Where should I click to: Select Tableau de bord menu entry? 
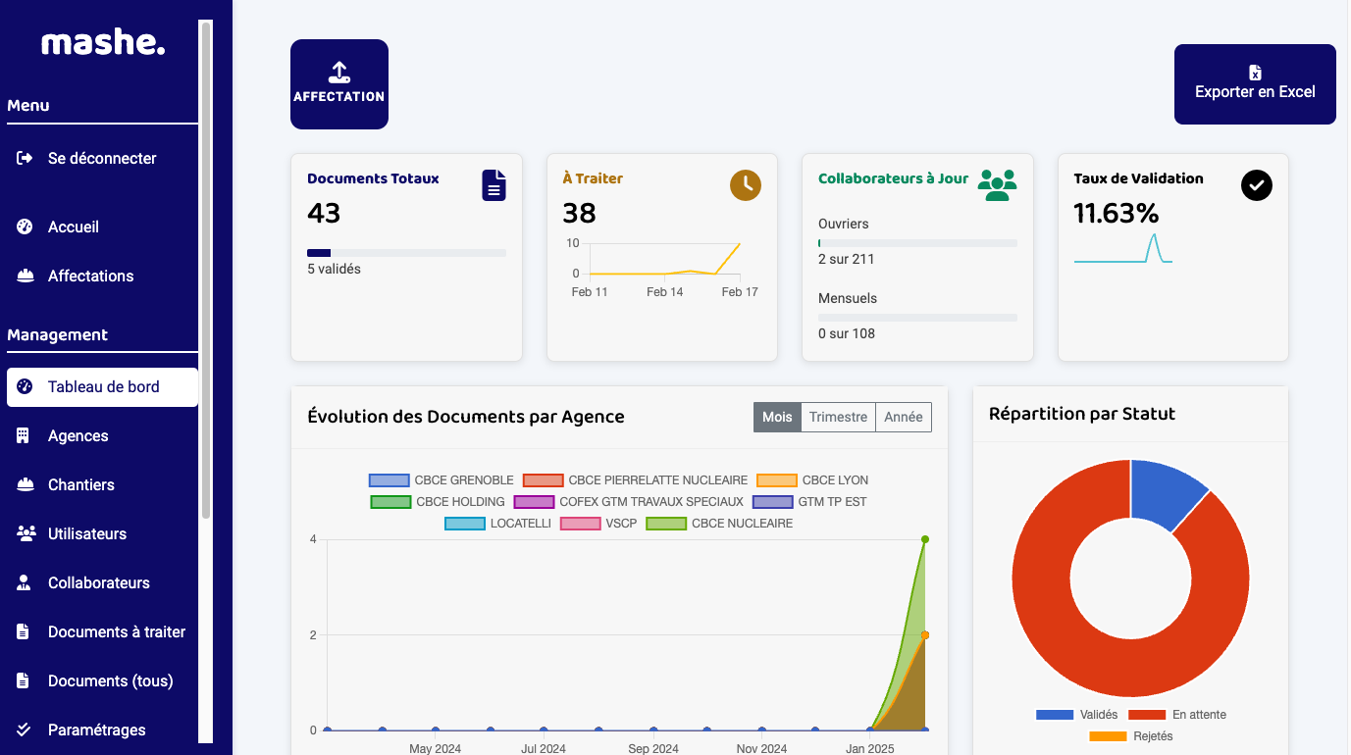(102, 386)
